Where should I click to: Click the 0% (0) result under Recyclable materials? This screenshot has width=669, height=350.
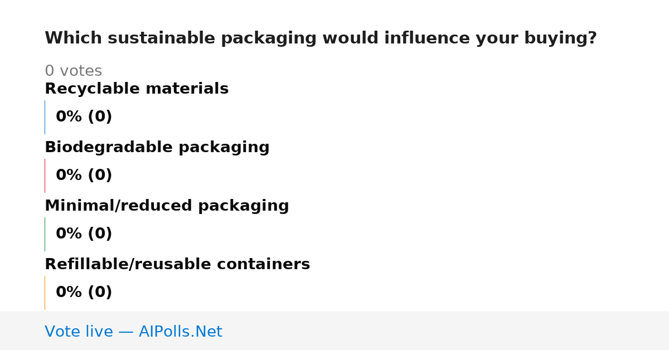tap(84, 117)
